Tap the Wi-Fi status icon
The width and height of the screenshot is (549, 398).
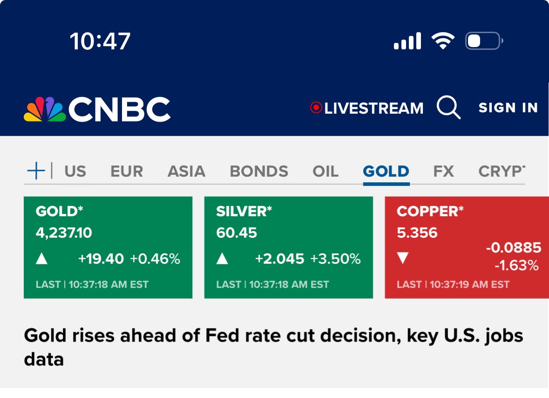pyautogui.click(x=443, y=41)
